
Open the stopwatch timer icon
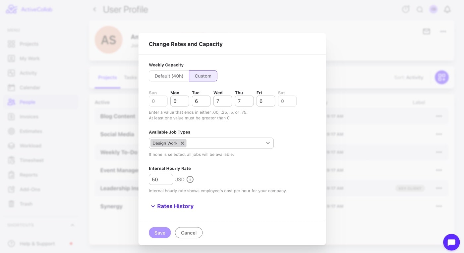(x=406, y=10)
